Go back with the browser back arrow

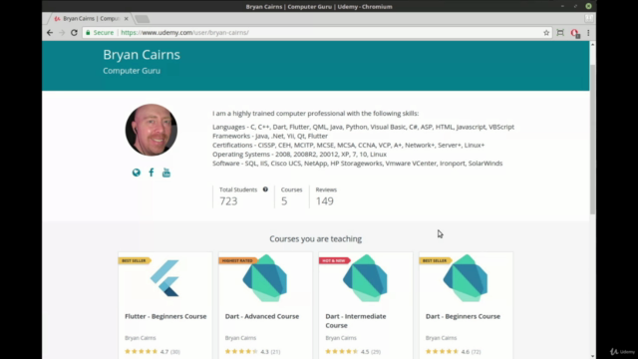pos(50,33)
